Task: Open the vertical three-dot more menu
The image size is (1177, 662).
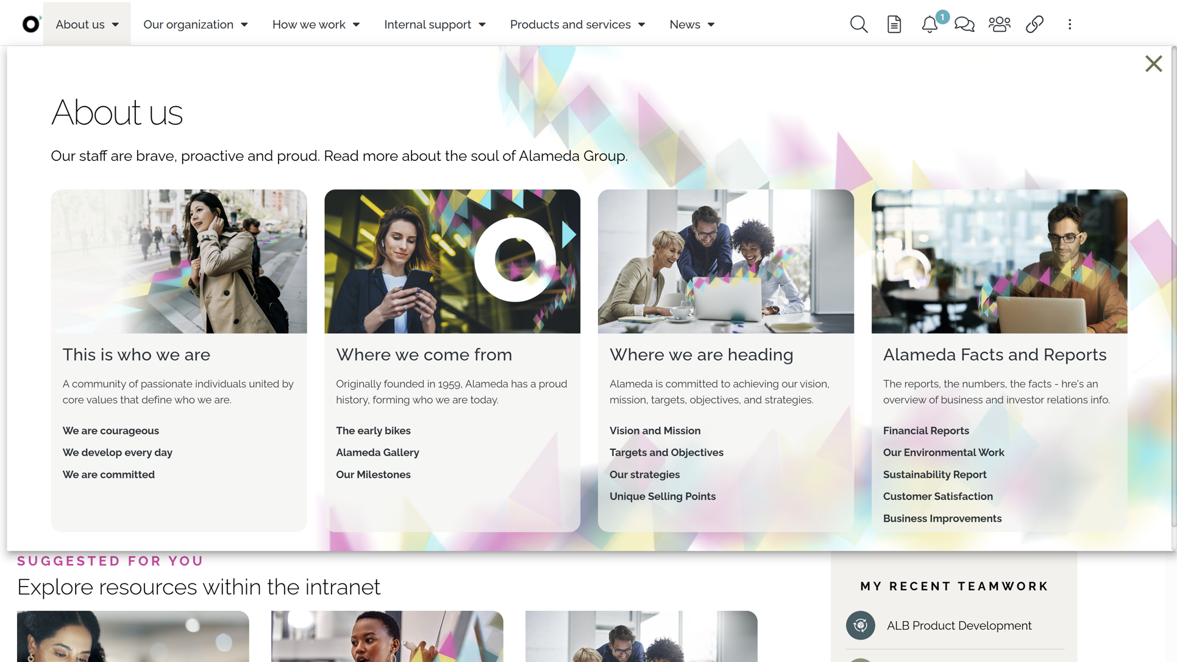Action: coord(1069,24)
